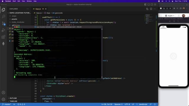
Task: Open Run and Debug view
Action: (3, 30)
